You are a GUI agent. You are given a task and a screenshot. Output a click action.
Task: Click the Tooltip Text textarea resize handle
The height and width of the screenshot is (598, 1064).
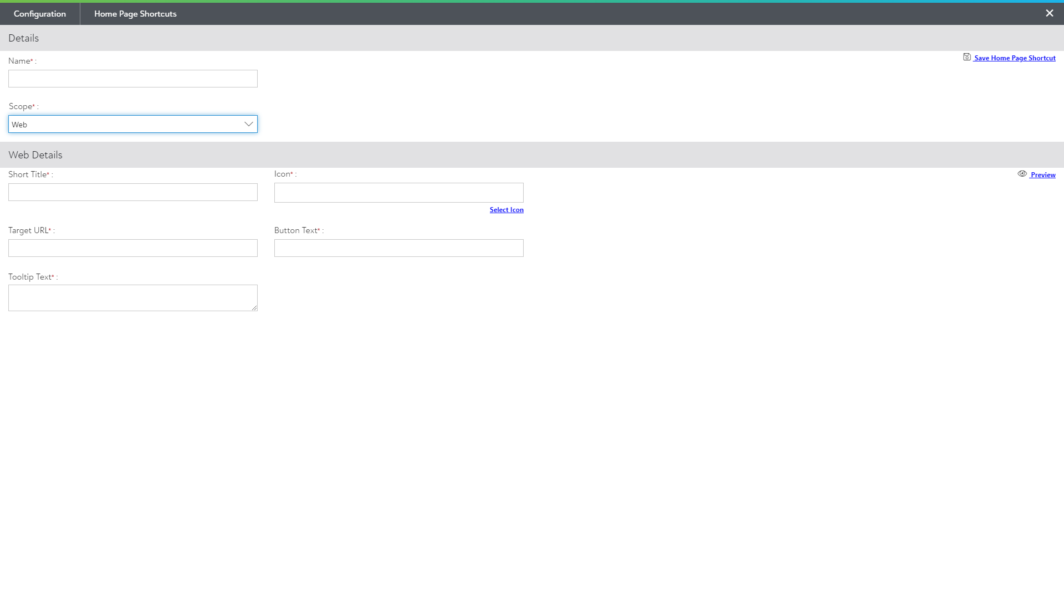pos(254,308)
